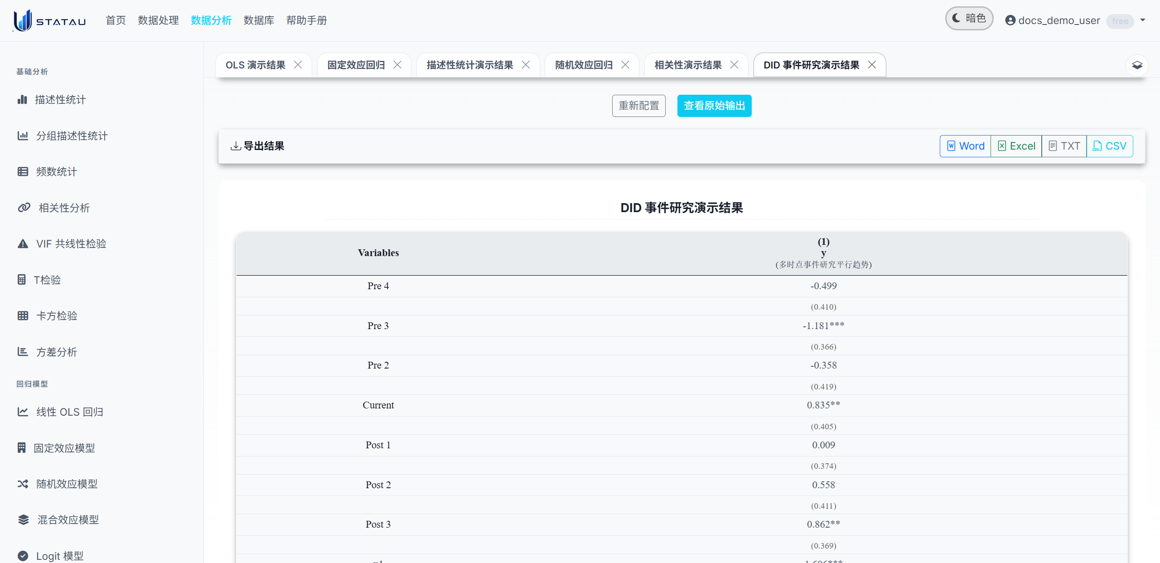Go to 首页 in the top menu
The height and width of the screenshot is (563, 1160).
116,20
